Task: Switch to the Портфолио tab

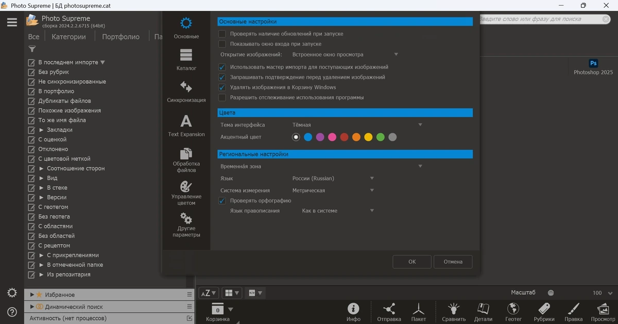Action: (121, 37)
